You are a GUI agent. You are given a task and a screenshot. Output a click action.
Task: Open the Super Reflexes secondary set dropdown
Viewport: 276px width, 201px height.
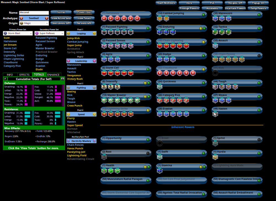[x=49, y=33]
